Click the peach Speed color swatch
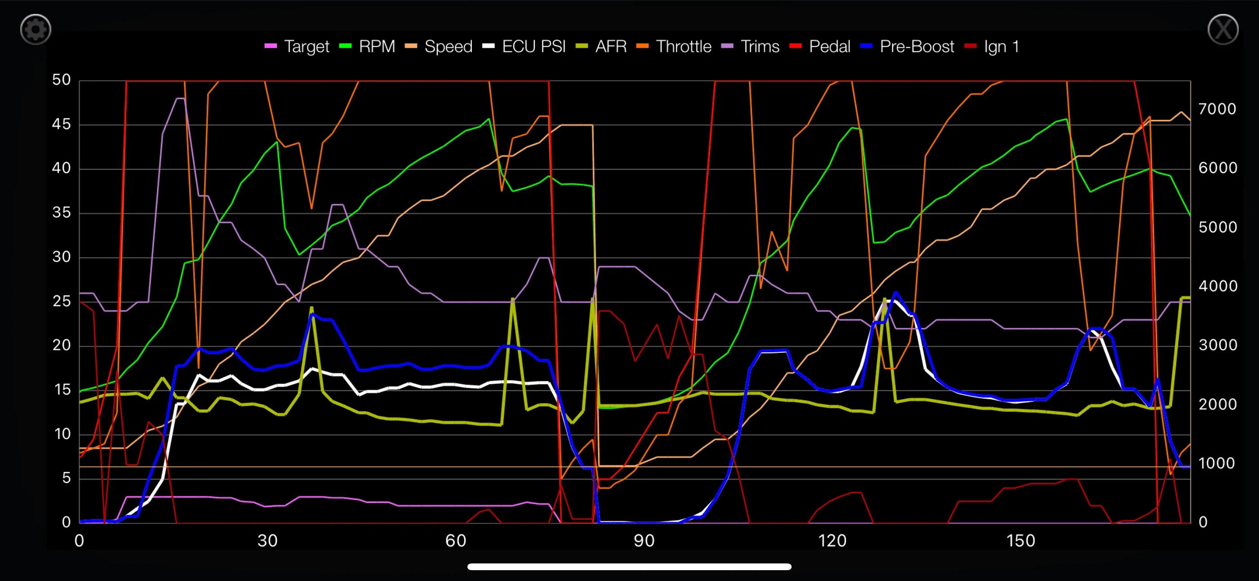The image size is (1259, 581). pyautogui.click(x=411, y=46)
